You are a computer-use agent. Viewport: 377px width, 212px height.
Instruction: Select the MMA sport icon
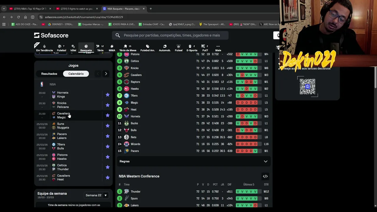point(112,48)
